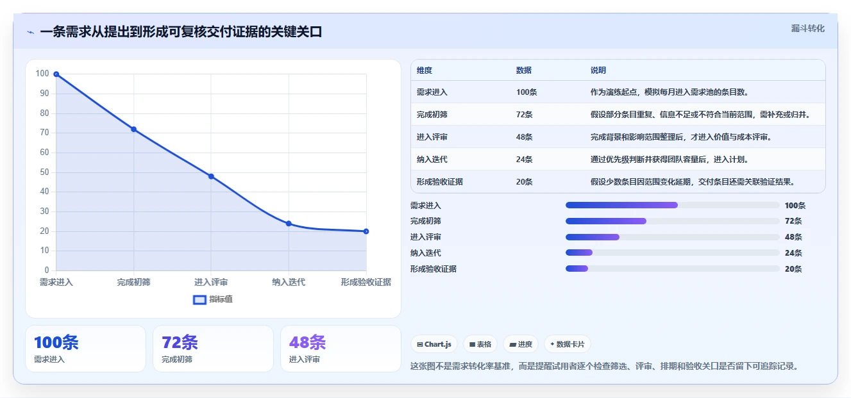The width and height of the screenshot is (851, 398).
Task: Click the 20条 value in the table
Action: [x=525, y=182]
